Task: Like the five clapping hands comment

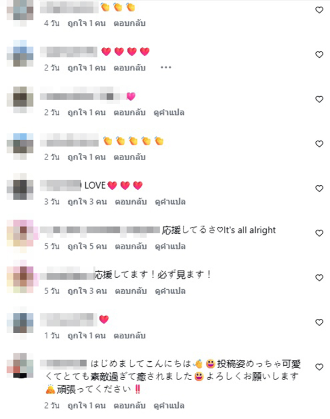Action: tap(320, 144)
